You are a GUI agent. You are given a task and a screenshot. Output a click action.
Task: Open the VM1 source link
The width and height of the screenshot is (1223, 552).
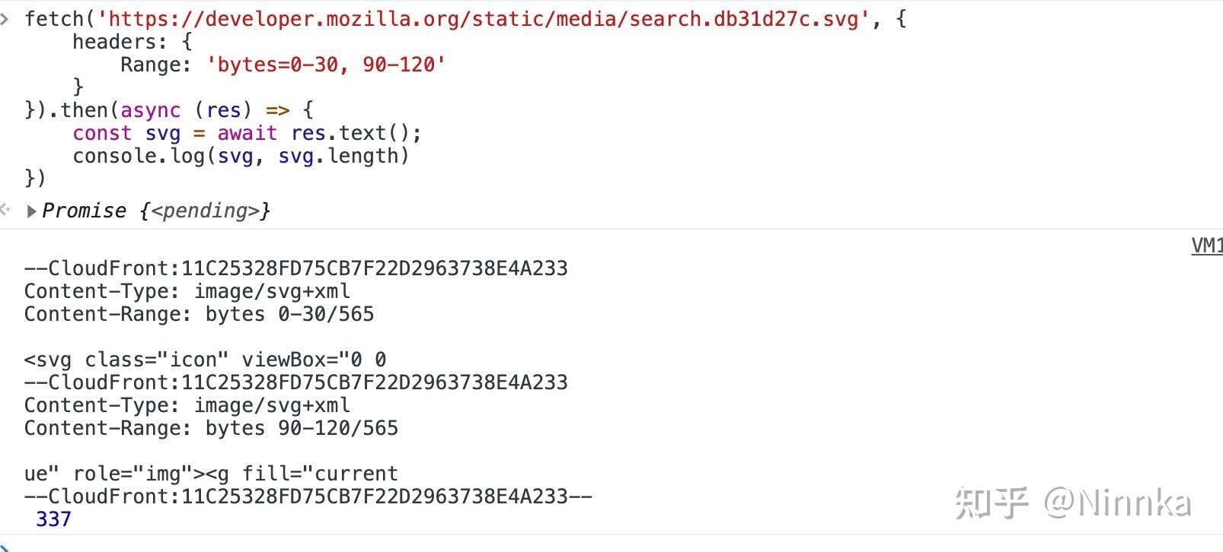pos(1206,246)
